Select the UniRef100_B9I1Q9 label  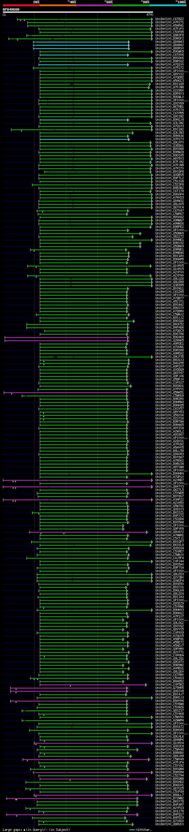click(x=170, y=84)
